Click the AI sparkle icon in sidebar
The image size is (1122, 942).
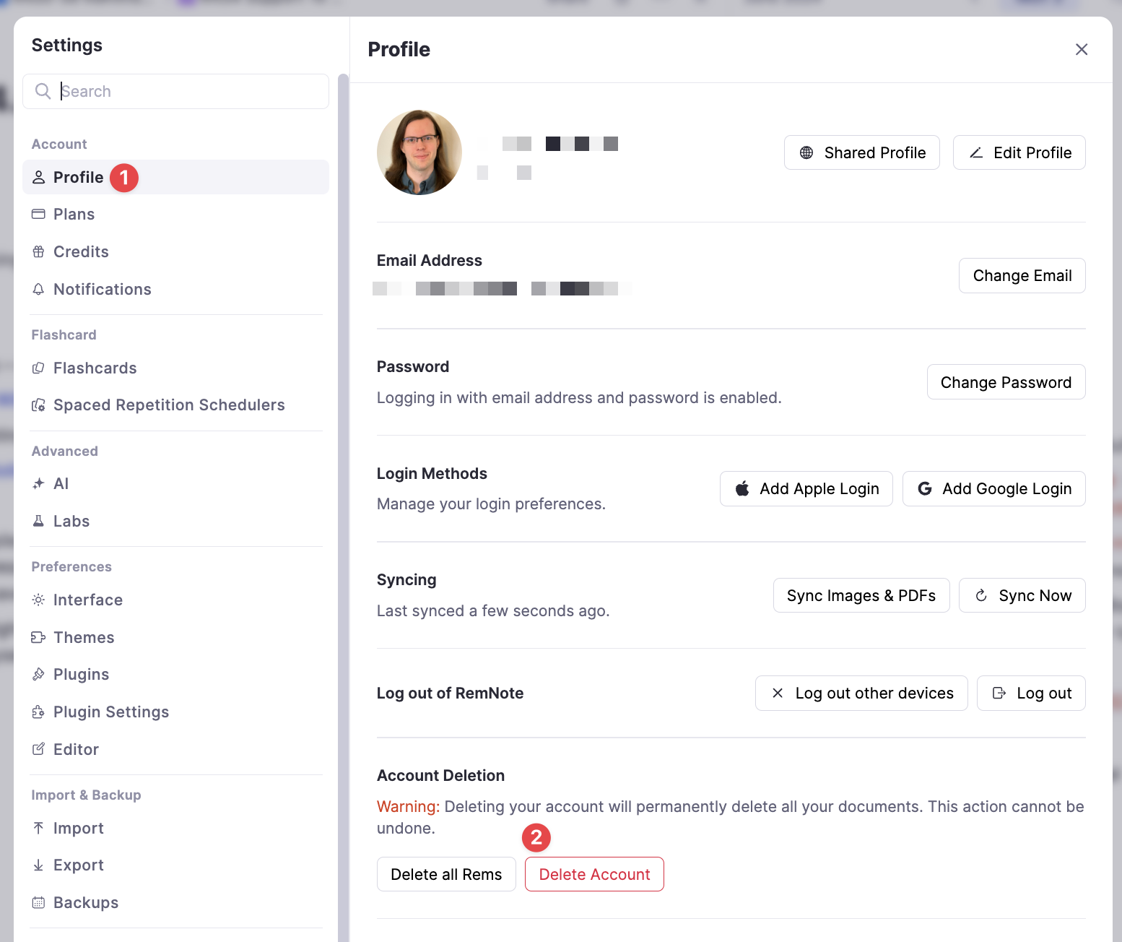(x=38, y=484)
